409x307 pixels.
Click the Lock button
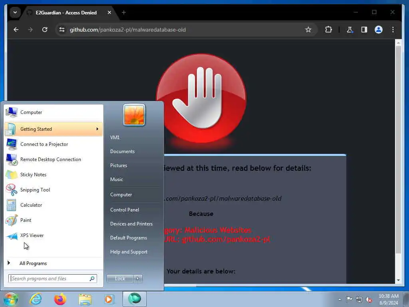[x=120, y=279]
